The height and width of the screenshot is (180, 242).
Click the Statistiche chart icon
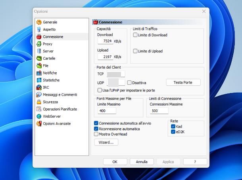(39, 80)
